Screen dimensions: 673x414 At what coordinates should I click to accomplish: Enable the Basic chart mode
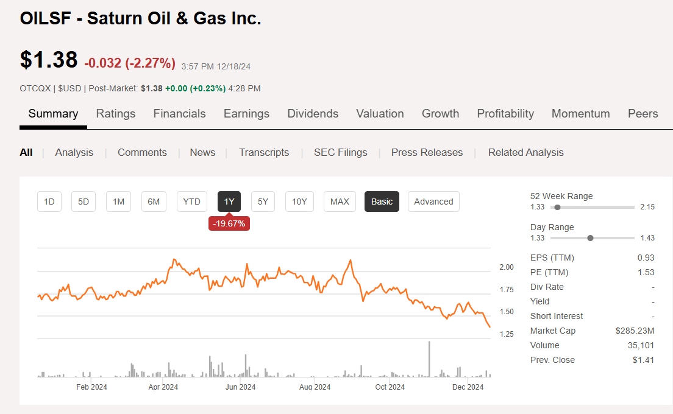(382, 202)
